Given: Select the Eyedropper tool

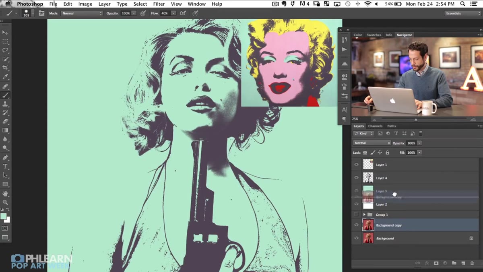Looking at the screenshot, I should 5,77.
